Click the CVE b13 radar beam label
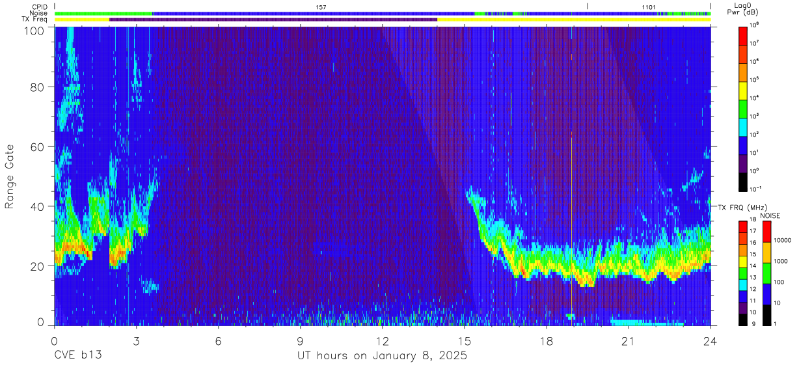 tap(77, 356)
